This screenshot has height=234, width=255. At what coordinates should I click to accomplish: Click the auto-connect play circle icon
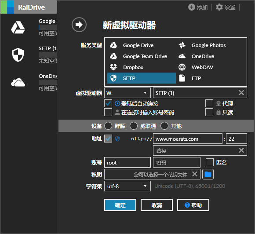[x=117, y=103]
